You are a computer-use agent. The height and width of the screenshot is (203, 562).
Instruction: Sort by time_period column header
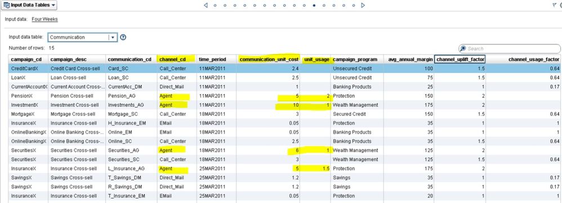coord(216,59)
